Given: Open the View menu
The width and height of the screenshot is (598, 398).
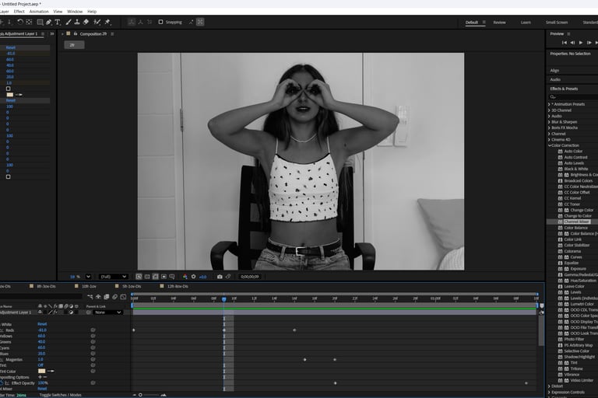Looking at the screenshot, I should coord(58,12).
